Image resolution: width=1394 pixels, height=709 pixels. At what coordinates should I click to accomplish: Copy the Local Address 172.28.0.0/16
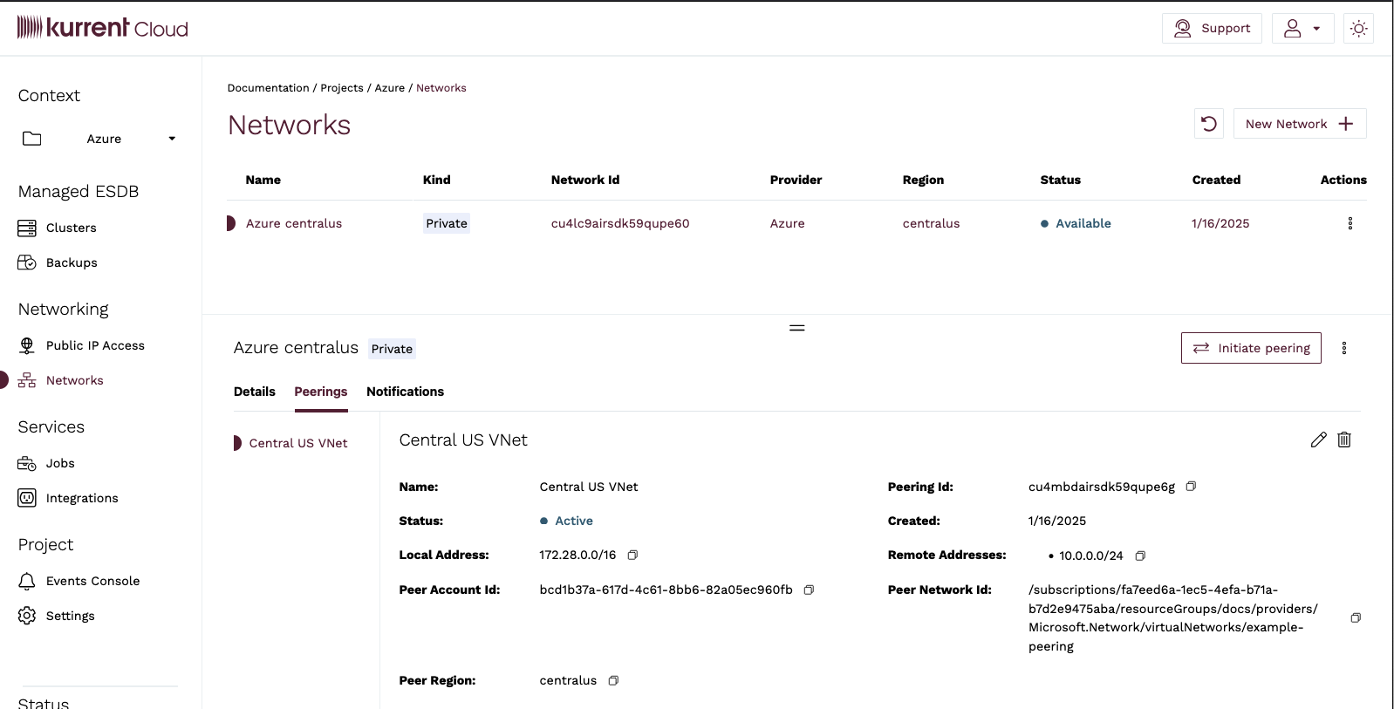632,556
